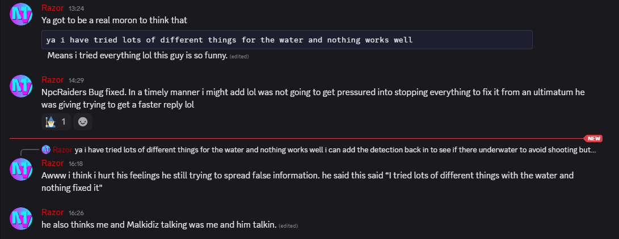This screenshot has width=619, height=239.
Task: Click the 16:26 timestamp
Action: click(76, 212)
